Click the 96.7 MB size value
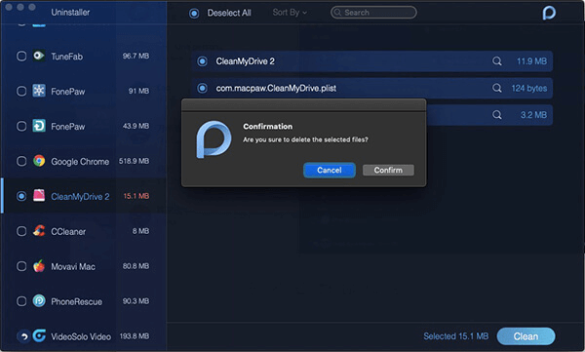The height and width of the screenshot is (352, 585). (x=136, y=56)
